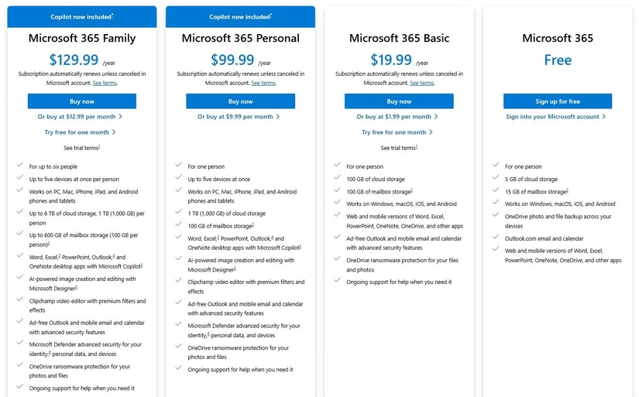Open 'Or buy at $9.99 per month' link
The width and height of the screenshot is (639, 397).
[x=235, y=117]
